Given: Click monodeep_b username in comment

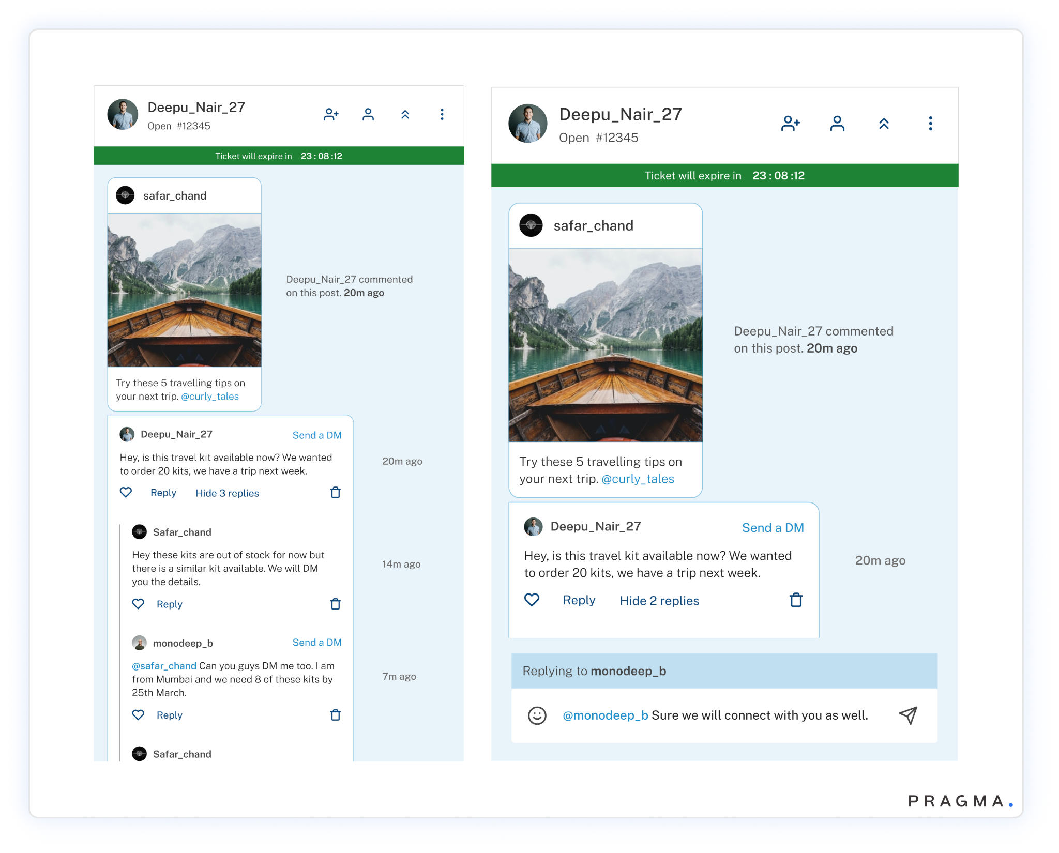Looking at the screenshot, I should pyautogui.click(x=183, y=643).
